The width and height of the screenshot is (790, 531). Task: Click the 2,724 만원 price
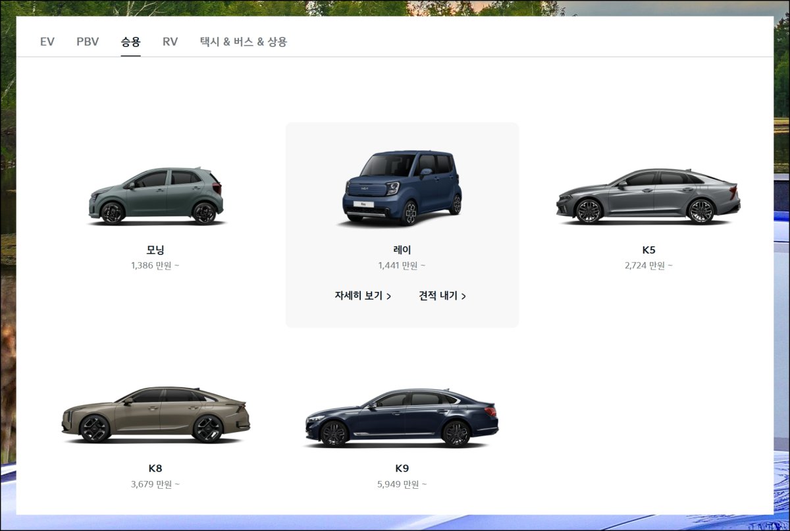pyautogui.click(x=649, y=265)
